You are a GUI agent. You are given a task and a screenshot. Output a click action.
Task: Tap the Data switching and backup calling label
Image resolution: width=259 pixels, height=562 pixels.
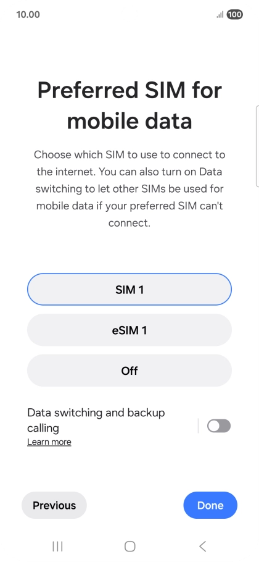pyautogui.click(x=96, y=420)
